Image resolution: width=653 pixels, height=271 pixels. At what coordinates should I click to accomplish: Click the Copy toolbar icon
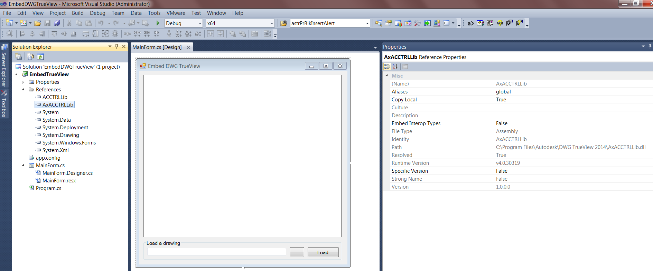tap(79, 23)
